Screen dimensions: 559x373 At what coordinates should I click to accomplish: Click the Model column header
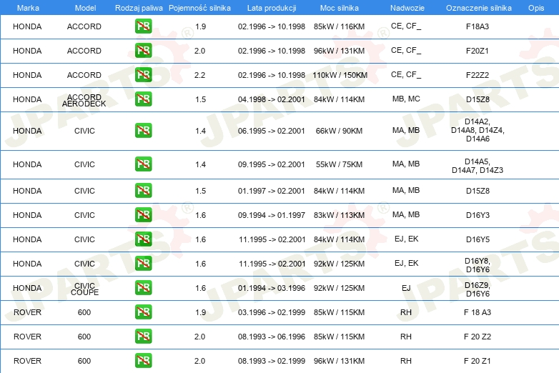(85, 8)
